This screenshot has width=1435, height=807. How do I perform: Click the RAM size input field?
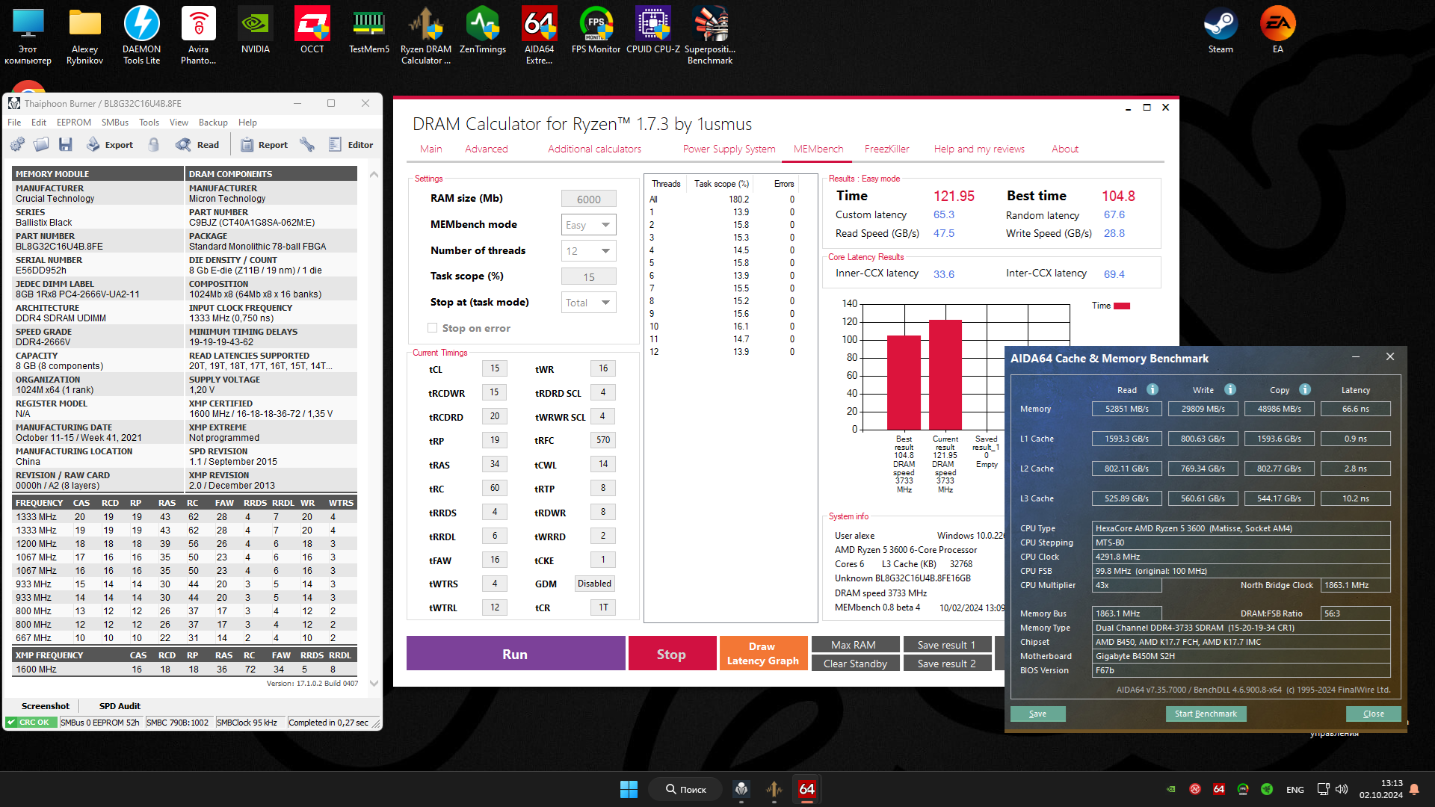pyautogui.click(x=588, y=199)
